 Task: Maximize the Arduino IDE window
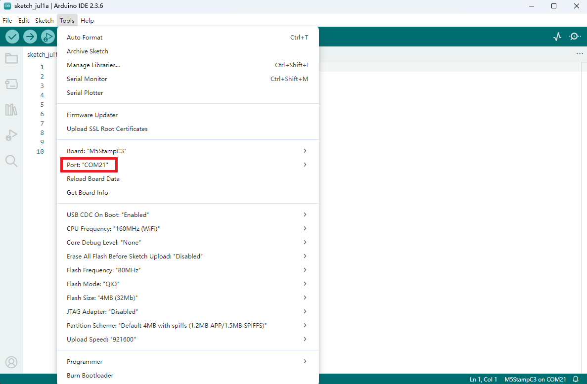[x=554, y=6]
